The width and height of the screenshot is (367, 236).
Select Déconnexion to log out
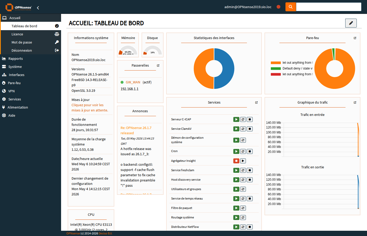click(31, 50)
